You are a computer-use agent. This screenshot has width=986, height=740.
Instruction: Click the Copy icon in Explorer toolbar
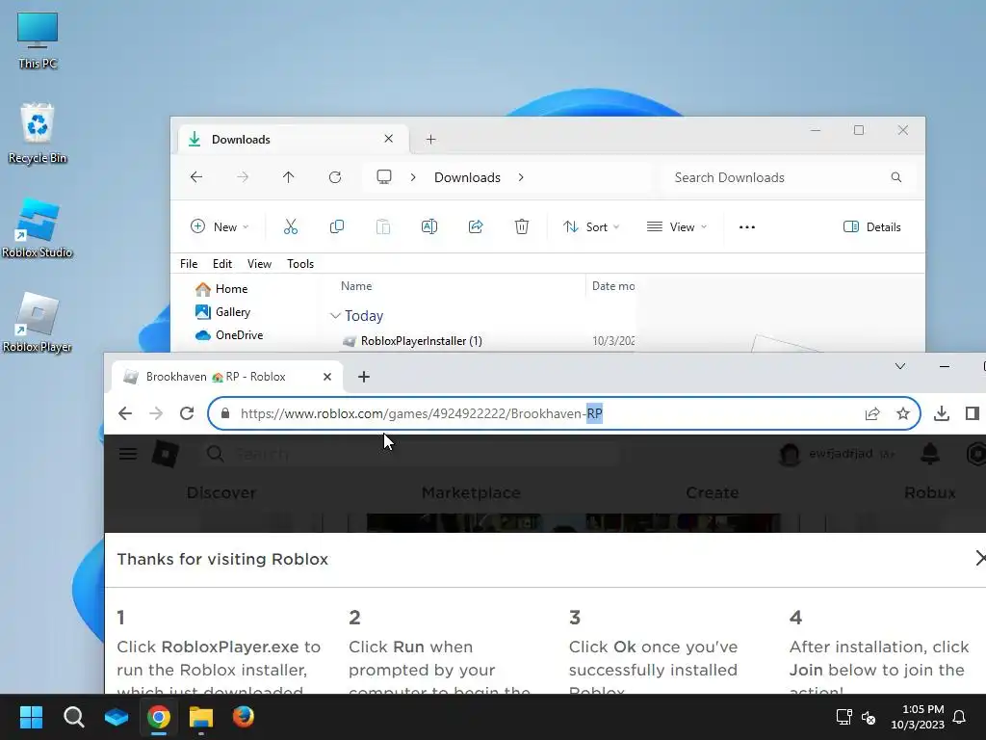click(337, 226)
